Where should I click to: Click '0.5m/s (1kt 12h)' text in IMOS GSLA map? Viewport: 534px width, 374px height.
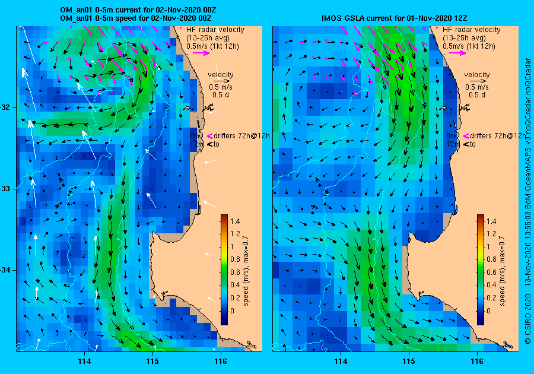(469, 46)
